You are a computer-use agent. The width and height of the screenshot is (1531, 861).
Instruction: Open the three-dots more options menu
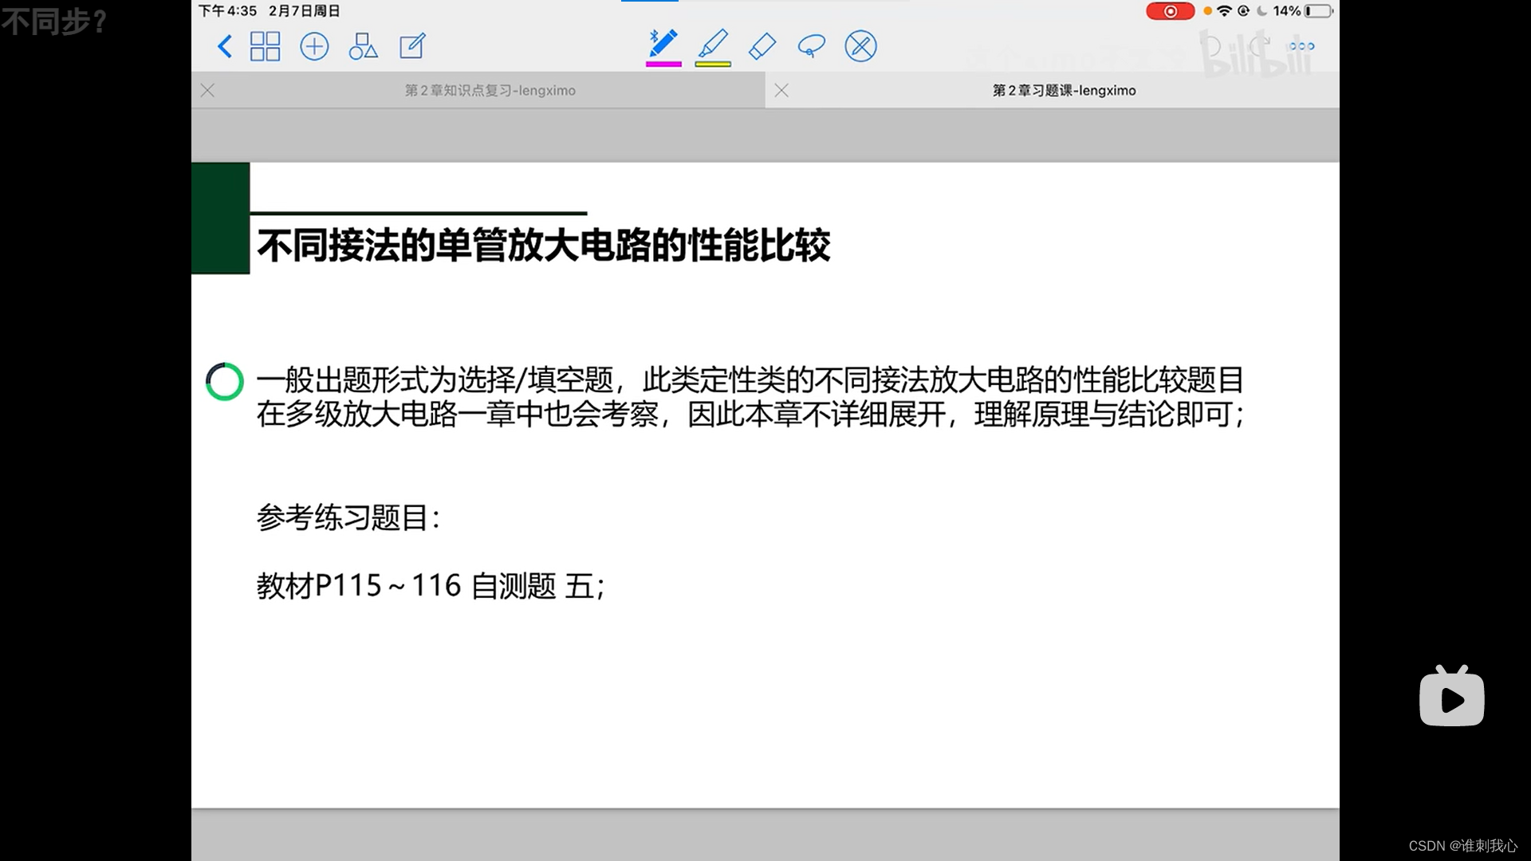click(x=1301, y=46)
